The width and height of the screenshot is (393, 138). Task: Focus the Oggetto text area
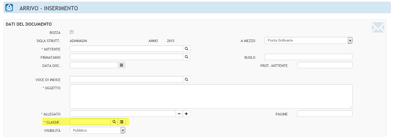pyautogui.click(x=211, y=96)
